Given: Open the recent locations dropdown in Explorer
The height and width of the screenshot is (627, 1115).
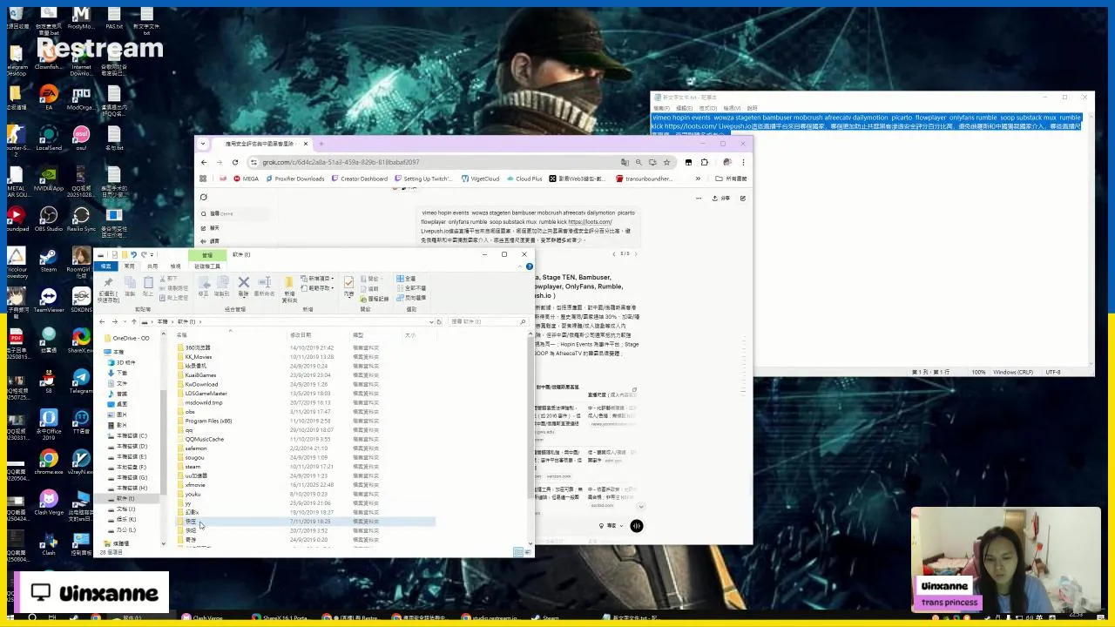Looking at the screenshot, I should click(x=124, y=321).
